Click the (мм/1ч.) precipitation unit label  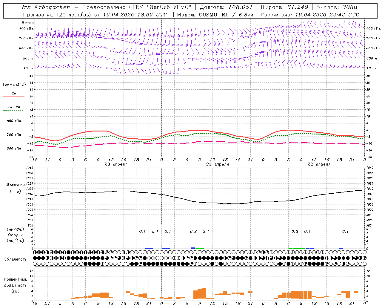(x=16, y=241)
